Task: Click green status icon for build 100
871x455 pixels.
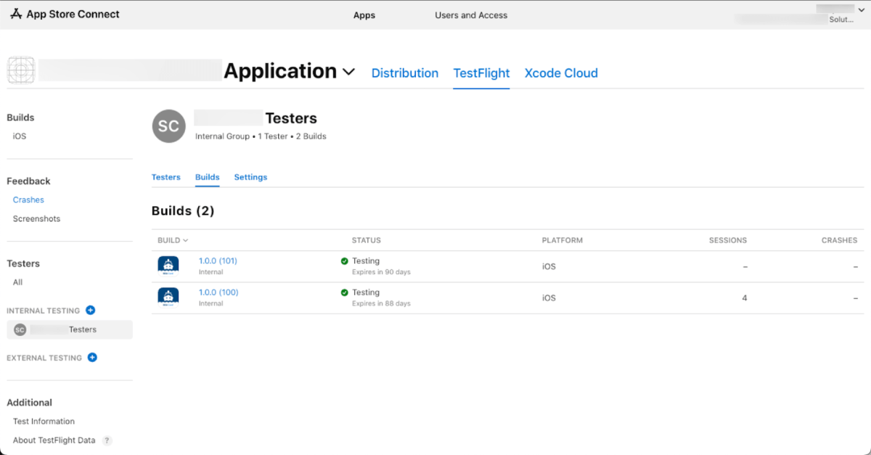Action: 345,292
